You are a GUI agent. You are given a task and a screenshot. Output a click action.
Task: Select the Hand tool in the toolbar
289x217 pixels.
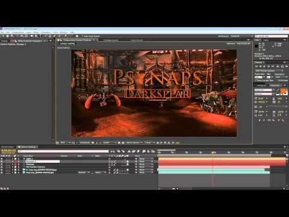click(x=7, y=36)
